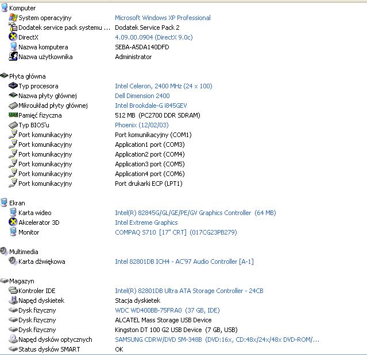This screenshot has width=367, height=355.
Task: Open the Intel Celeron 2400 MHz link
Action: 163,86
